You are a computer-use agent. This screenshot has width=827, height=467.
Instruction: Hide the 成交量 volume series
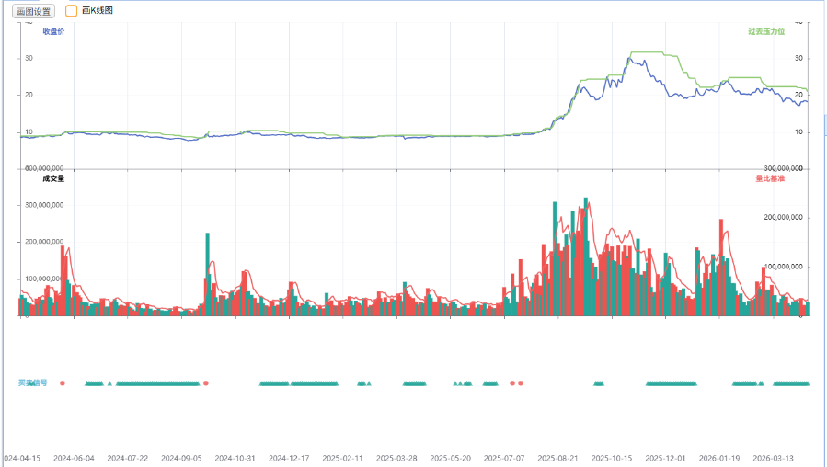click(53, 178)
